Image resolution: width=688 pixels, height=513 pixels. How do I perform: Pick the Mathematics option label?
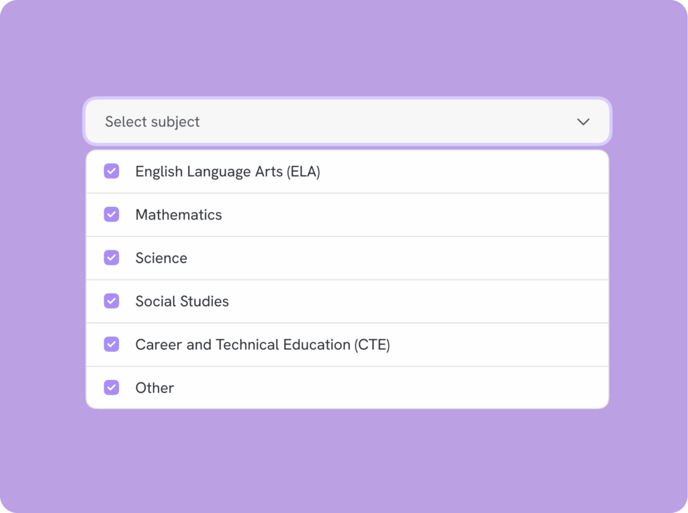tap(179, 215)
